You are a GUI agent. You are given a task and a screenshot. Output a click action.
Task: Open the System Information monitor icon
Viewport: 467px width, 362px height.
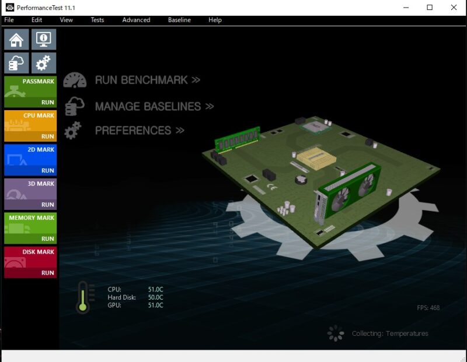[44, 39]
